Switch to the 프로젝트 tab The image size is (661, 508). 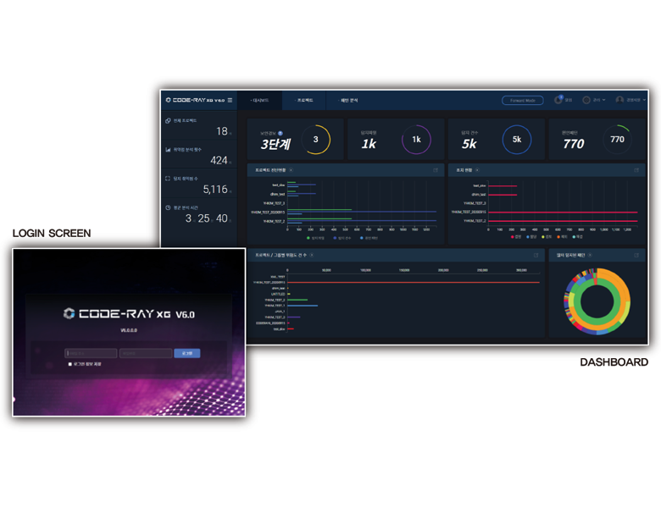pyautogui.click(x=304, y=100)
